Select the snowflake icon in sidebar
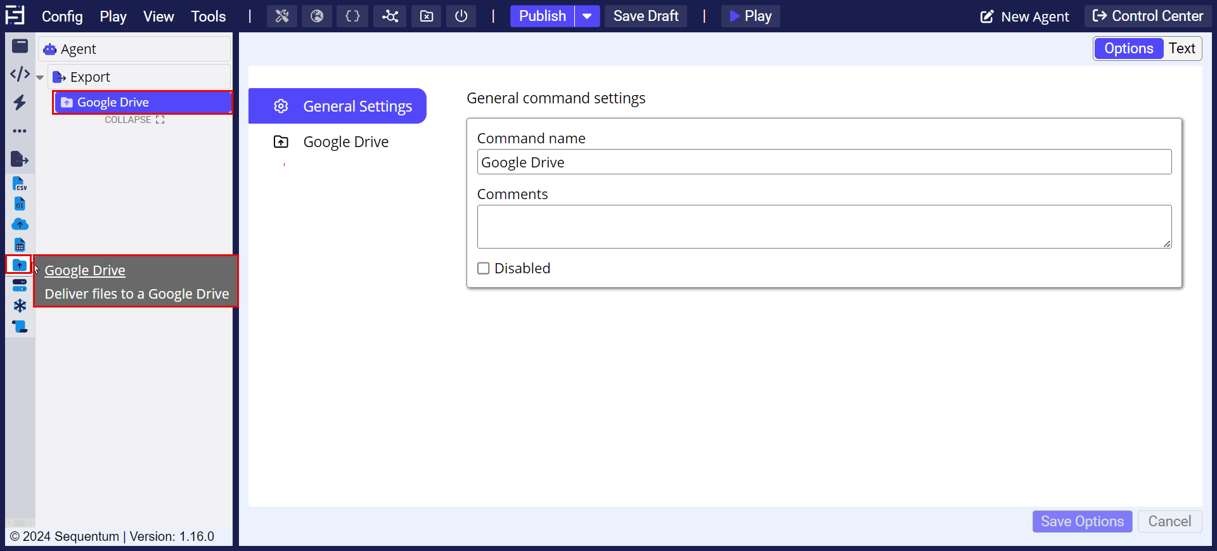 coord(20,306)
